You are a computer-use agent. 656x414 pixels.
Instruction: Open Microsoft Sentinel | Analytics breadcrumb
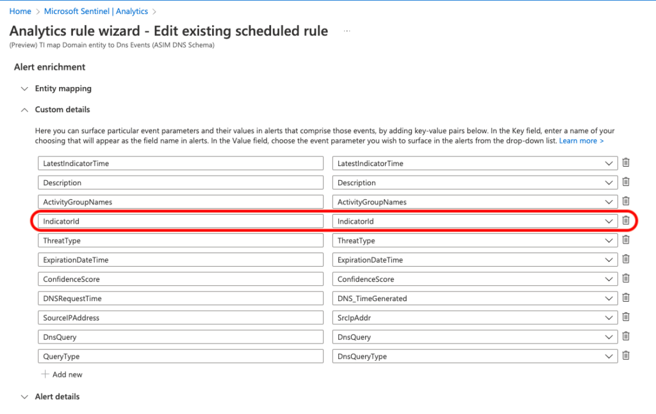(96, 12)
